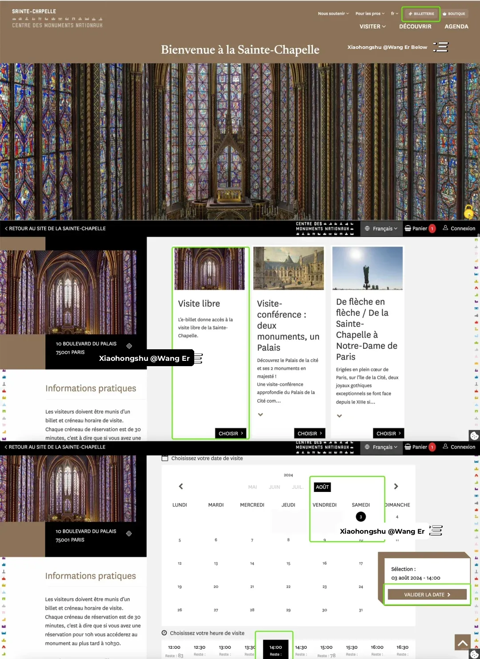Expand the Visite-conférence description chevron
Viewport: 480px width, 659px height.
(260, 414)
